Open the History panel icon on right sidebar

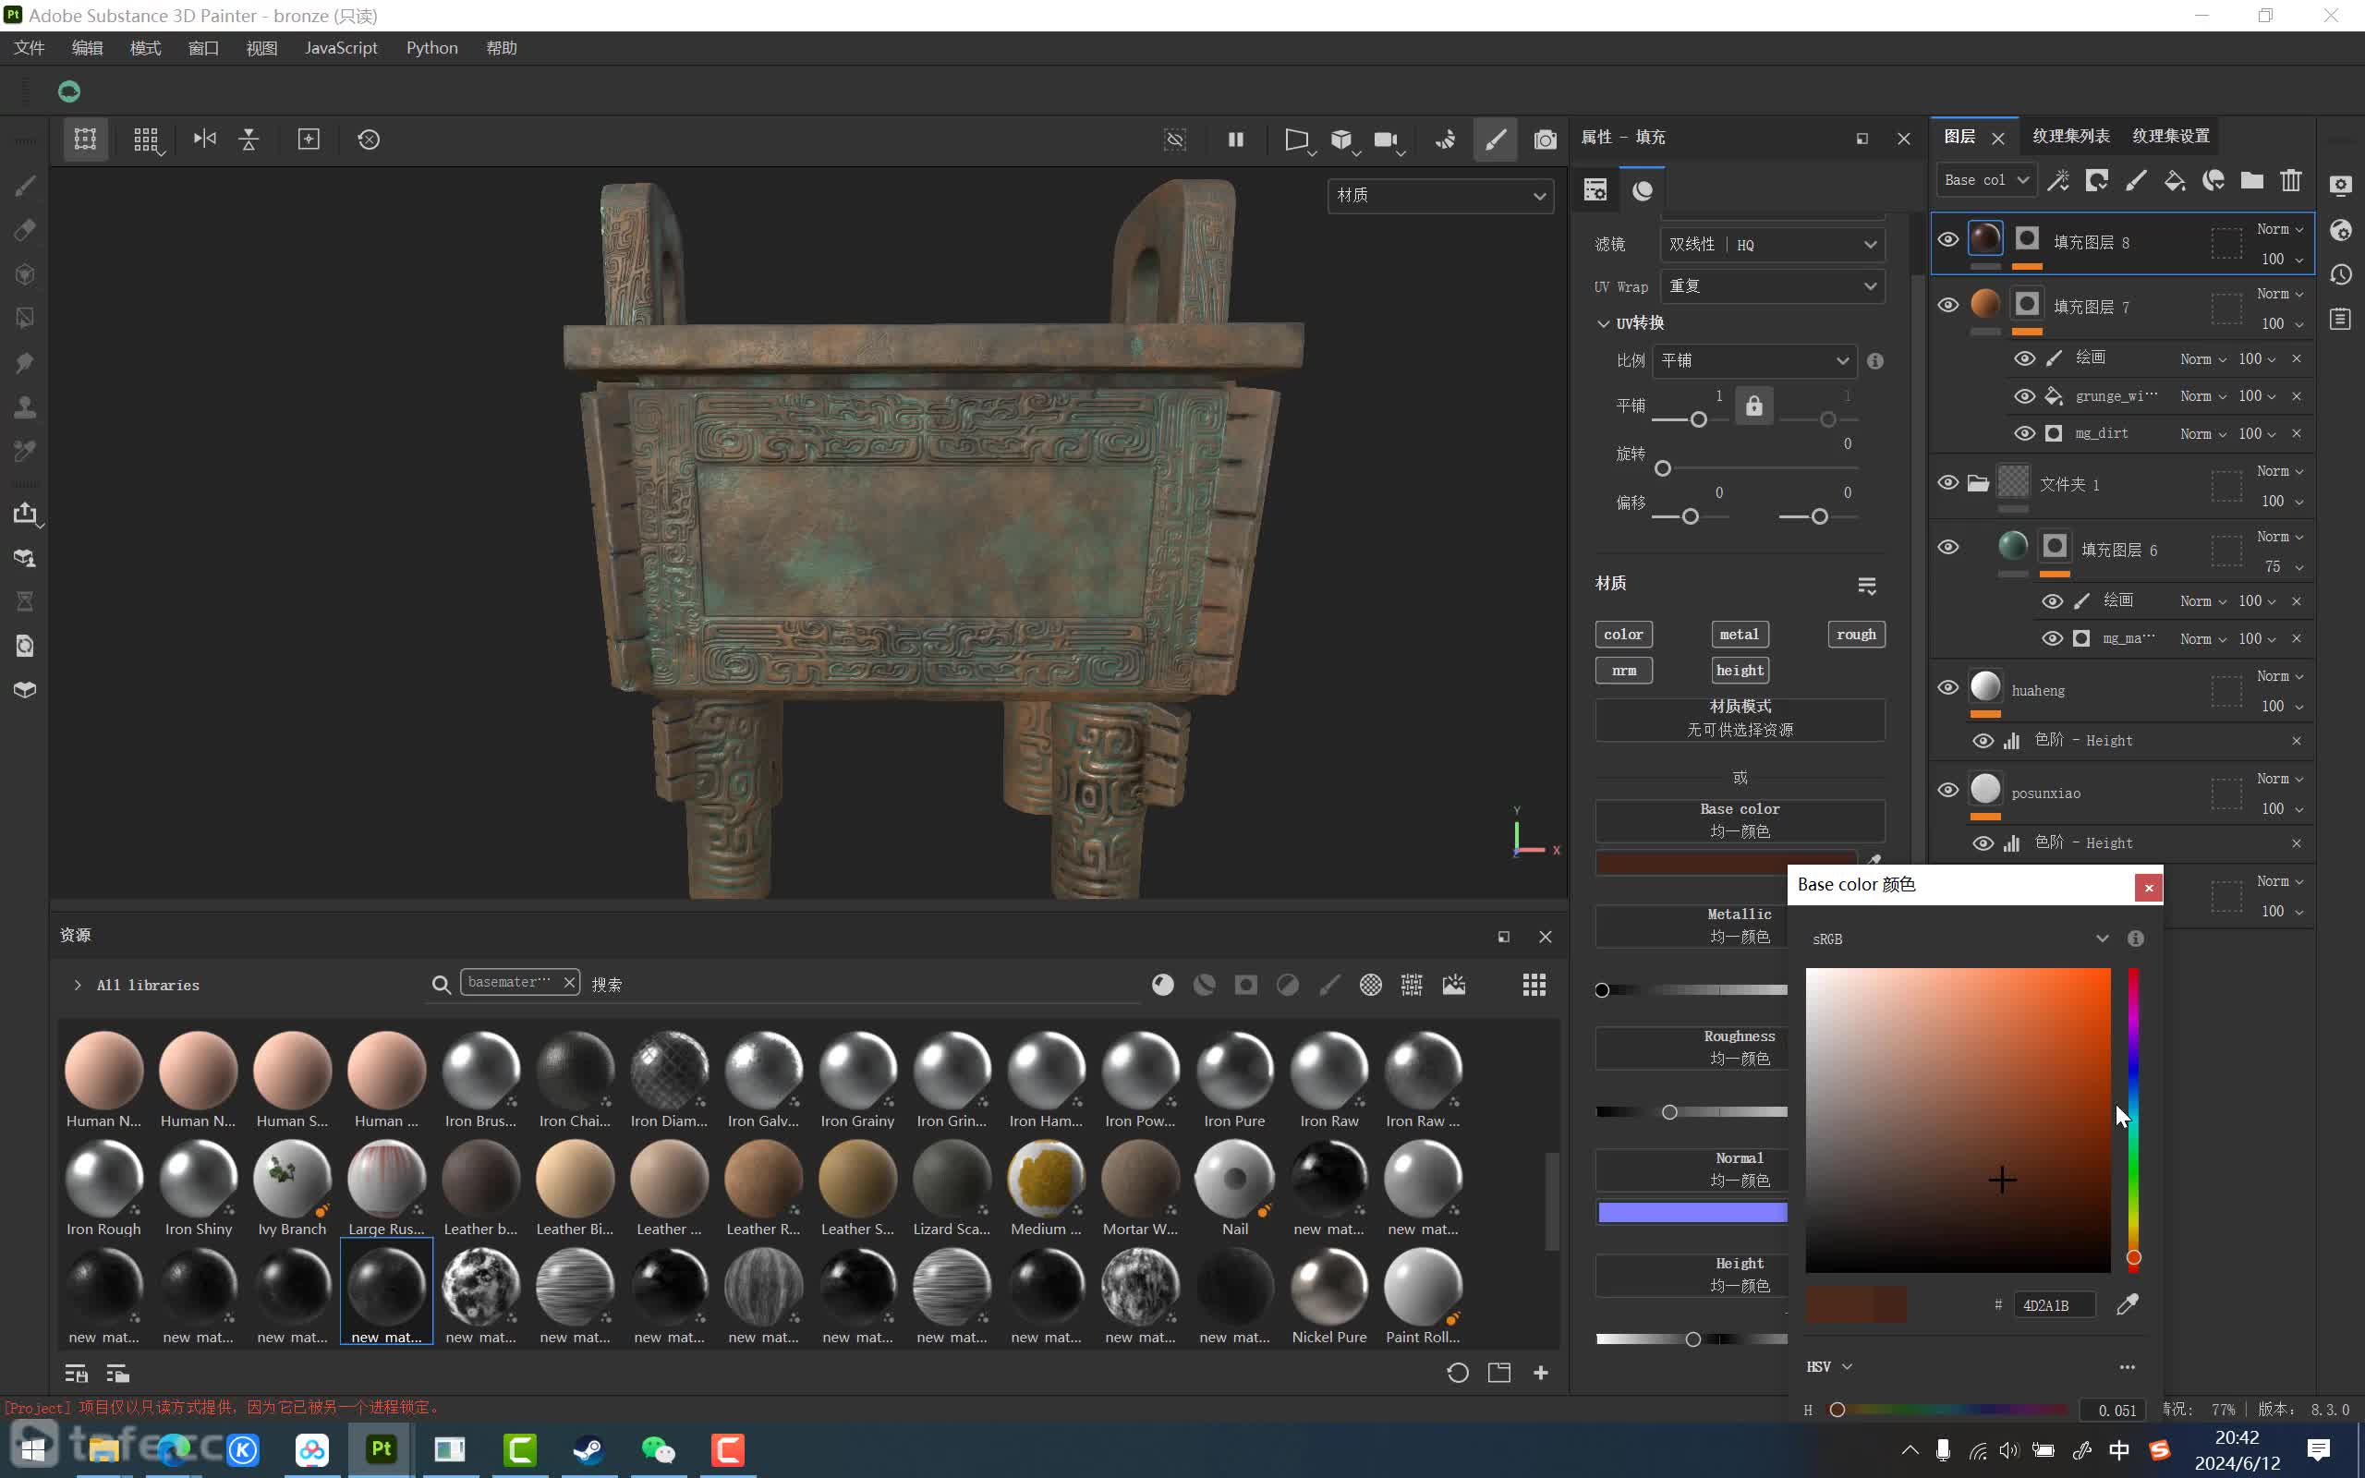click(2341, 274)
